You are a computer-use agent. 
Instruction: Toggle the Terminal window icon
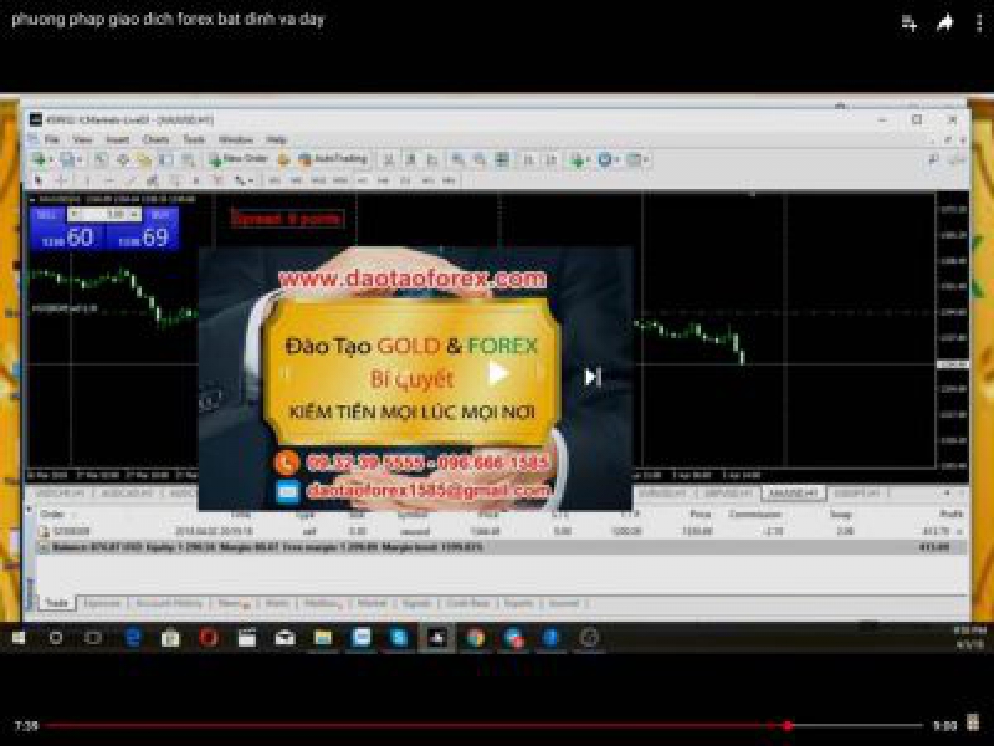(166, 159)
